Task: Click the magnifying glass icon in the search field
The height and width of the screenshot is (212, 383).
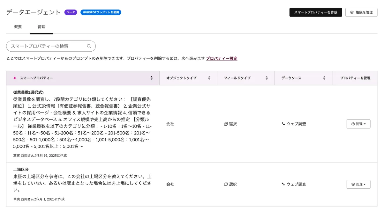Action: 88,46
